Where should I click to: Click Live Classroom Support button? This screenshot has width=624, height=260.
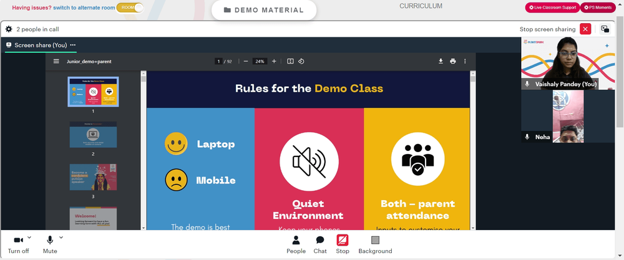point(552,7)
